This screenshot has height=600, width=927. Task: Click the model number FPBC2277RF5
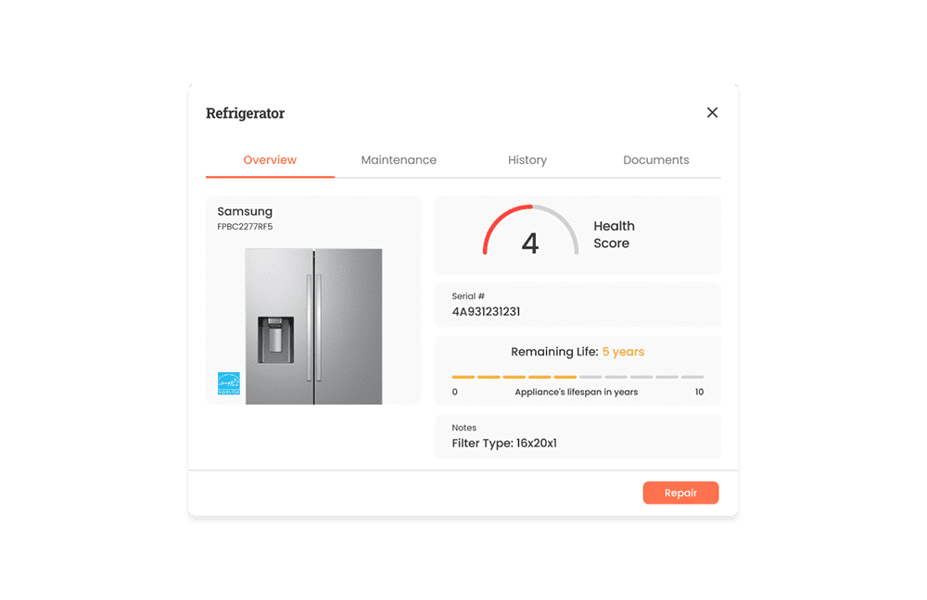(245, 227)
